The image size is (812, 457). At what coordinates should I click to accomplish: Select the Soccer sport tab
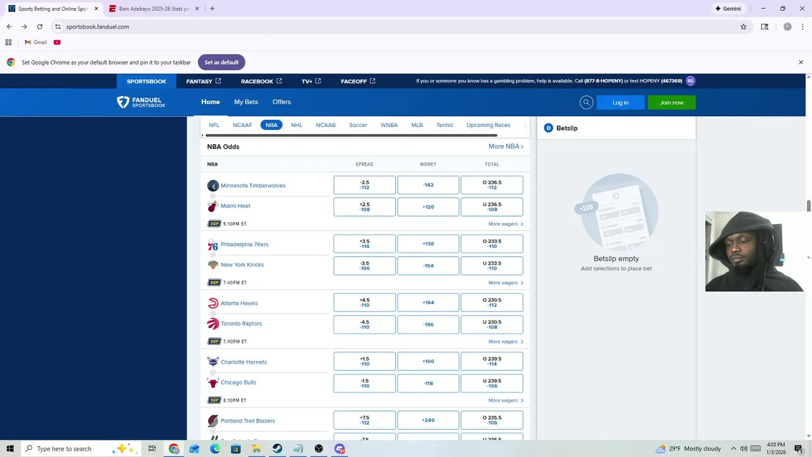point(358,125)
